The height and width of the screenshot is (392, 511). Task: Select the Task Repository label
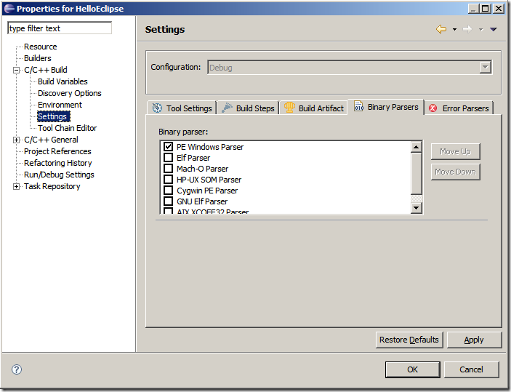point(52,186)
